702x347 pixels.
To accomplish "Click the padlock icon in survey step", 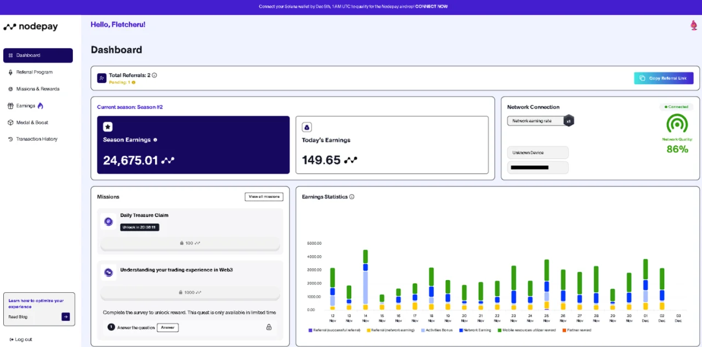I will (269, 327).
